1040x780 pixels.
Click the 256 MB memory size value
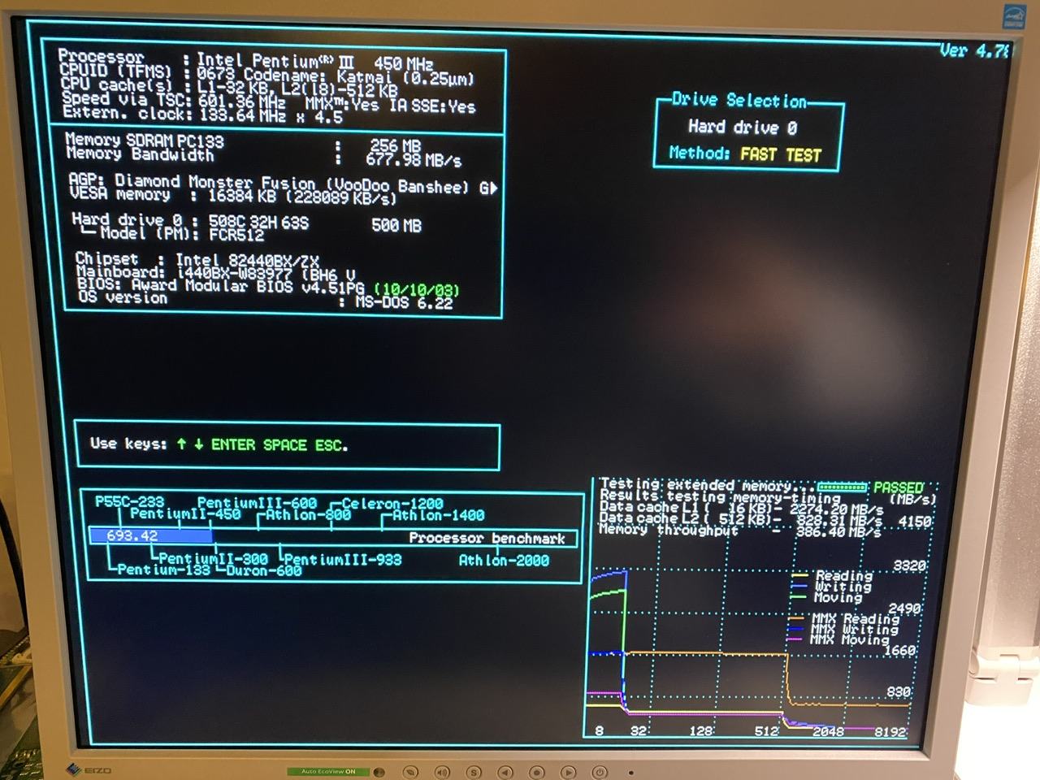[396, 146]
